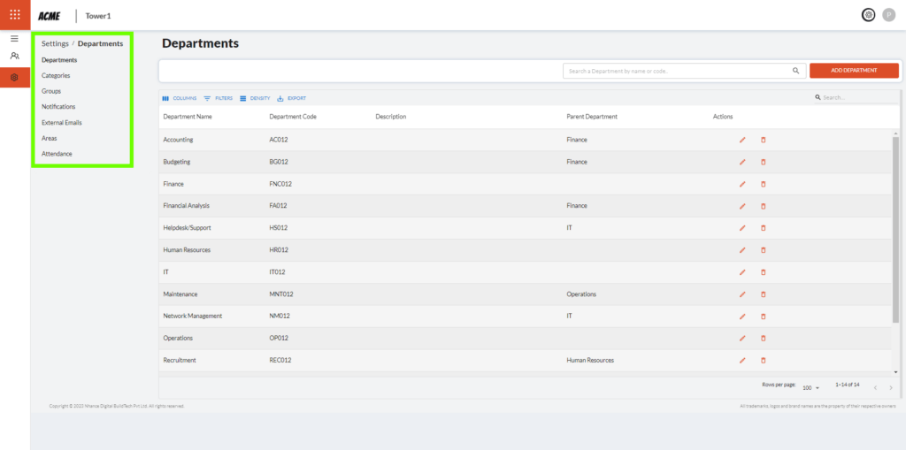Viewport: 906px width, 450px height.
Task: Click the magnifier icon in department search
Action: pos(795,71)
